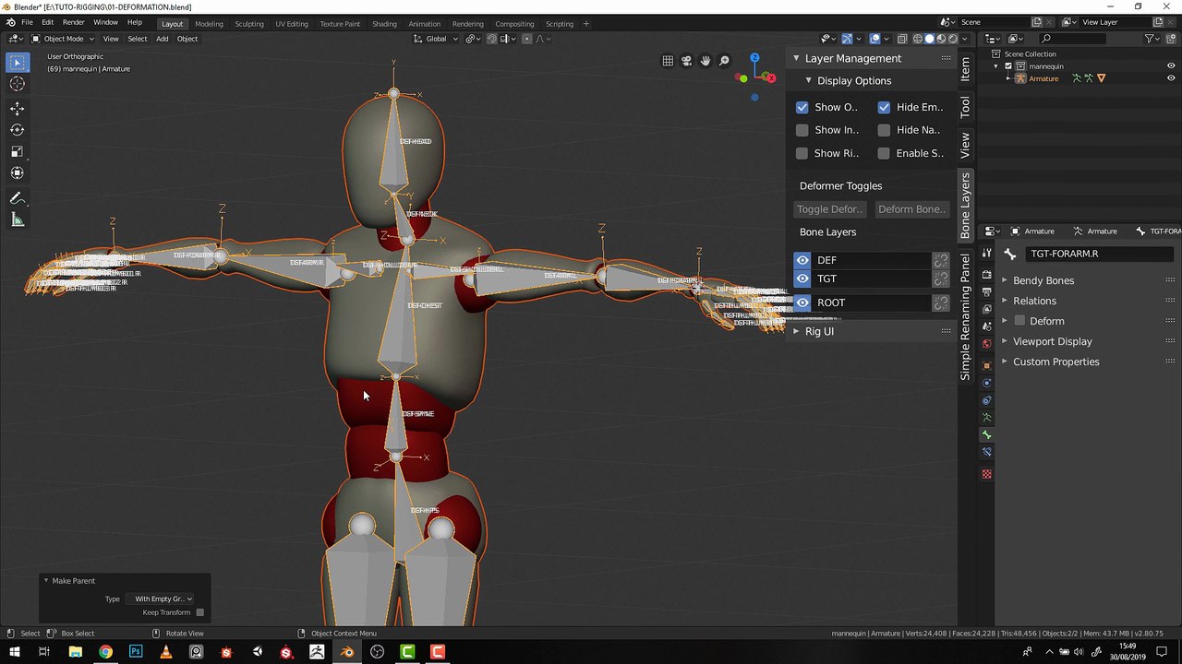Click the zoom magnifier viewport icon

tap(724, 61)
